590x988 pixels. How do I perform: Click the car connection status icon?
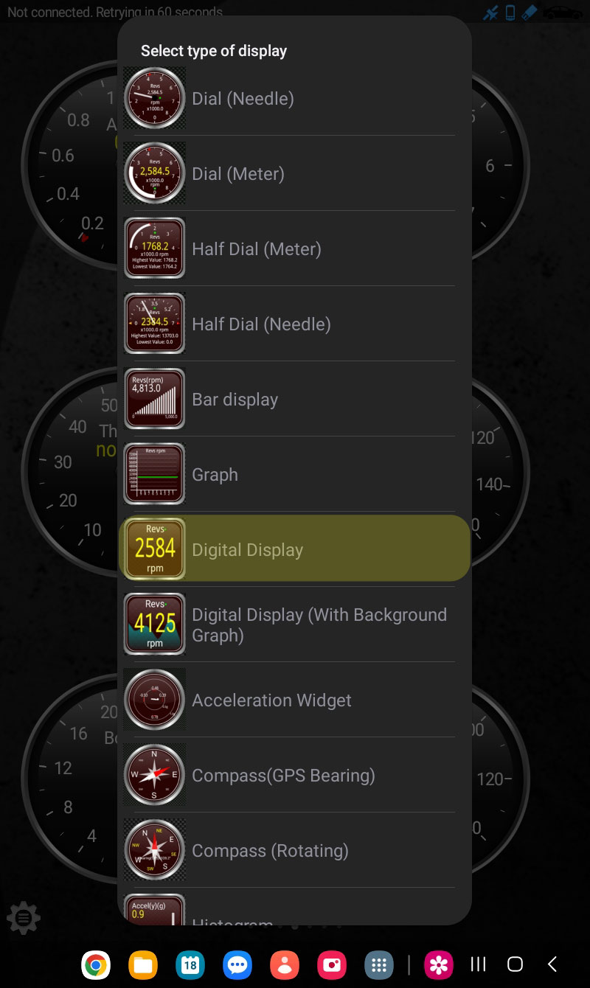[x=561, y=13]
